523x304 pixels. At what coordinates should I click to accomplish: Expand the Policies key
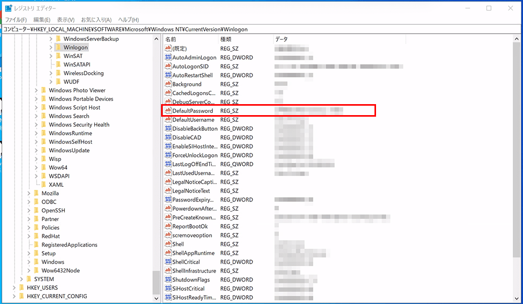point(30,227)
